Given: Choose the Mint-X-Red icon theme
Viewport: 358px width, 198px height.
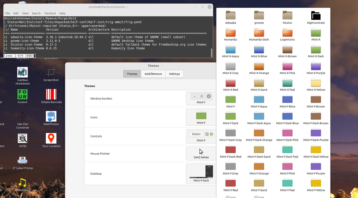Looking at the screenshot, I should [x=230, y=85].
